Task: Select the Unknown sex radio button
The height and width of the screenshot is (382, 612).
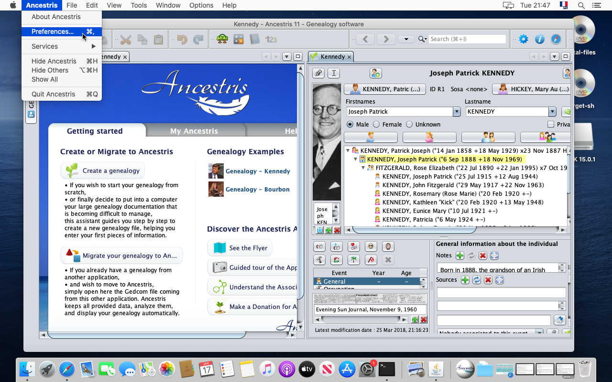Action: (409, 124)
